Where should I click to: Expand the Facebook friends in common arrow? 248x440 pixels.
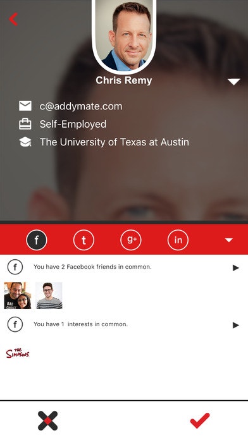point(235,268)
